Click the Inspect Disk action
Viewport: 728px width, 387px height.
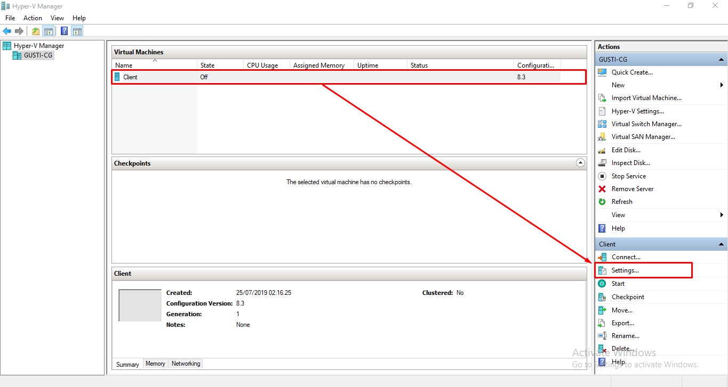pyautogui.click(x=630, y=163)
